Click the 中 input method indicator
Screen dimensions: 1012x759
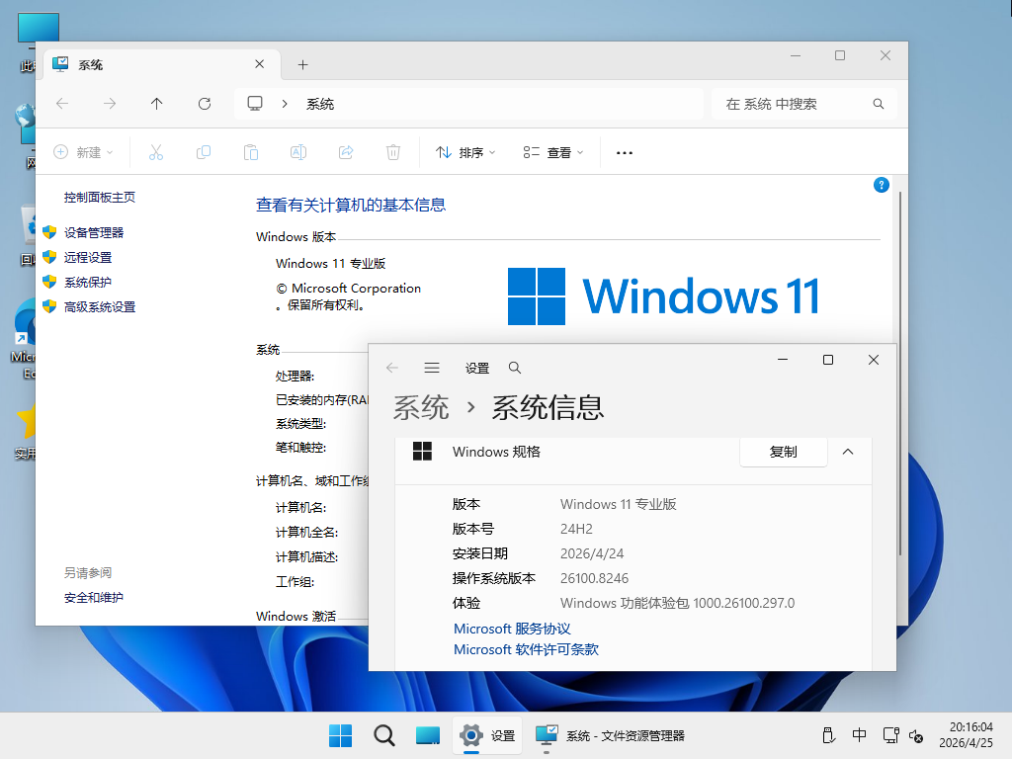859,735
